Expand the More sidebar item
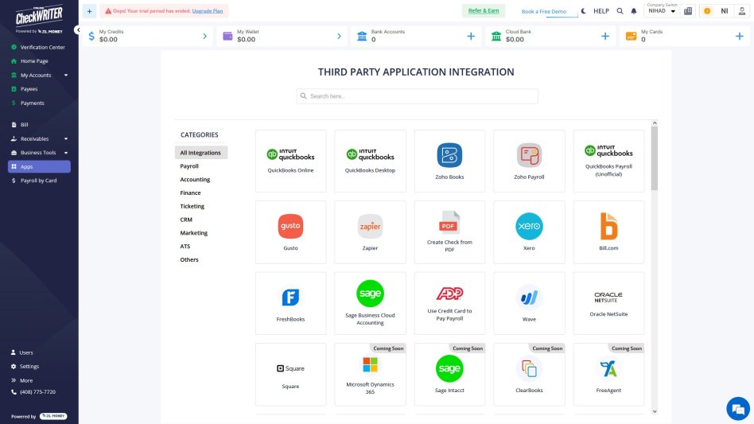 pyautogui.click(x=21, y=380)
